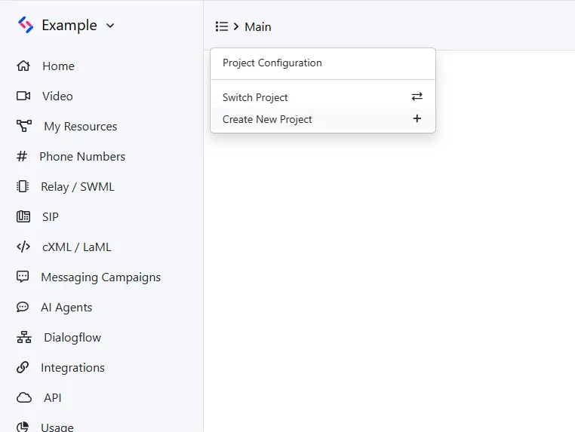
Task: Navigate to Messaging Campaigns
Action: 100,277
